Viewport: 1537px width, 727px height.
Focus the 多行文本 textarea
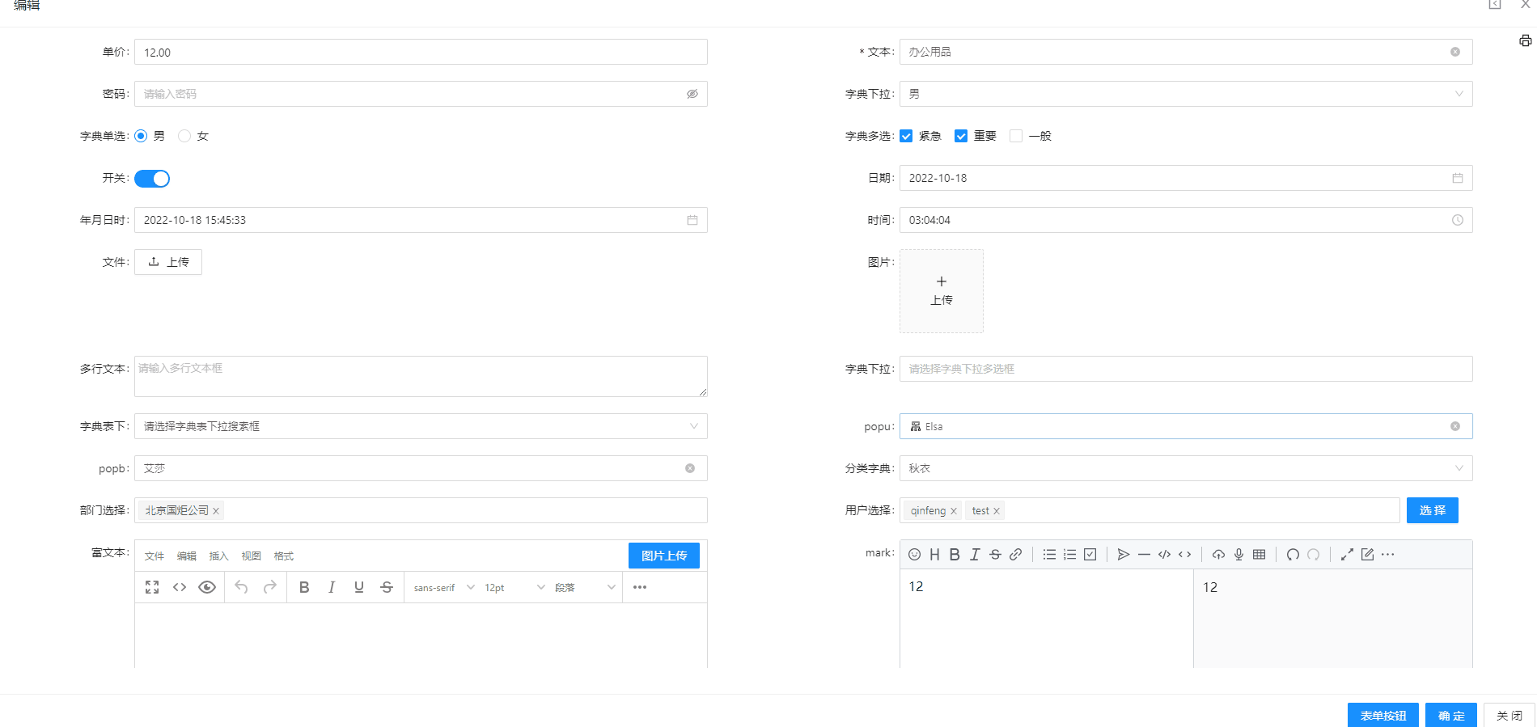coord(421,376)
